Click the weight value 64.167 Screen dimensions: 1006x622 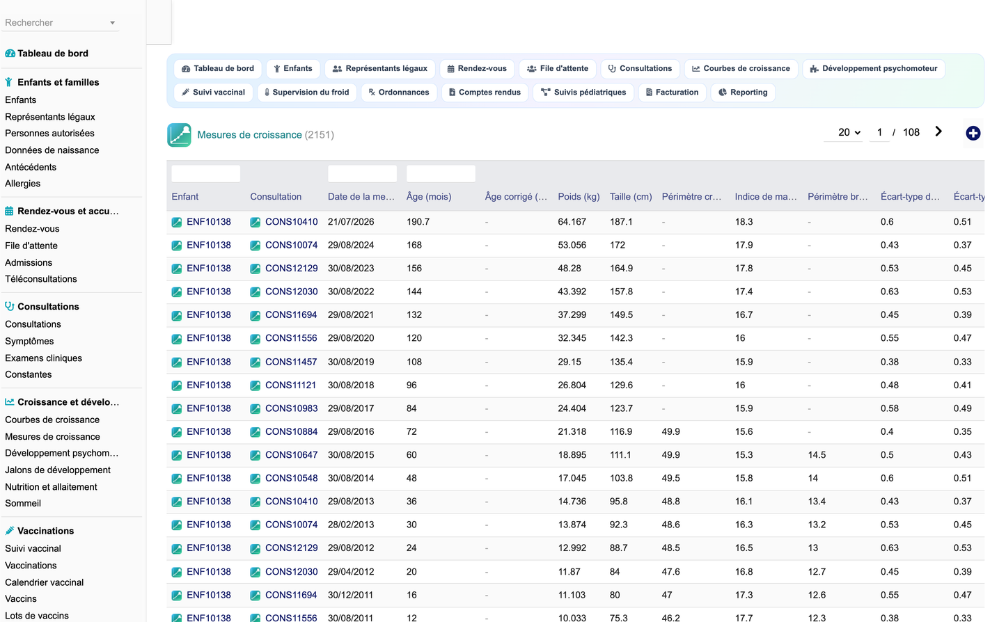[x=572, y=222]
